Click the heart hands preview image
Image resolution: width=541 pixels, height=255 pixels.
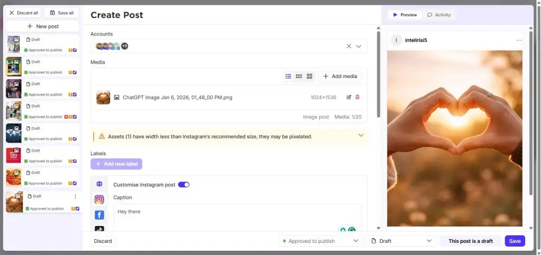click(x=455, y=138)
